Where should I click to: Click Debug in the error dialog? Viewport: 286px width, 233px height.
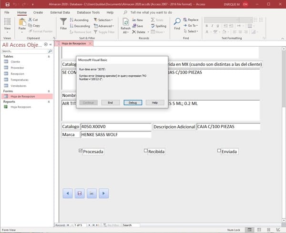[133, 102]
